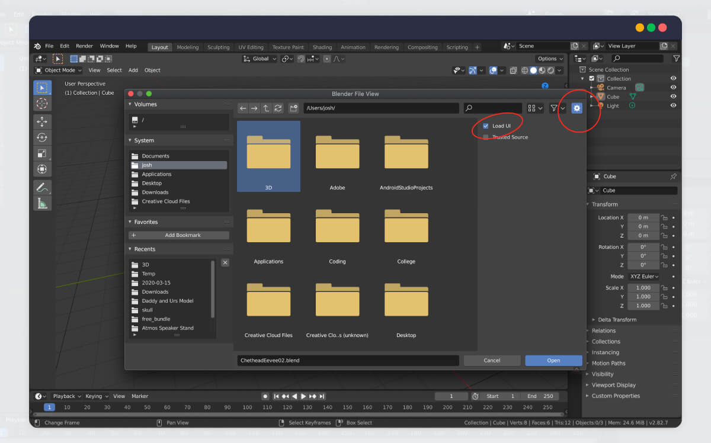Screen dimensions: 711x443
Task: Click the Open button
Action: click(x=553, y=361)
